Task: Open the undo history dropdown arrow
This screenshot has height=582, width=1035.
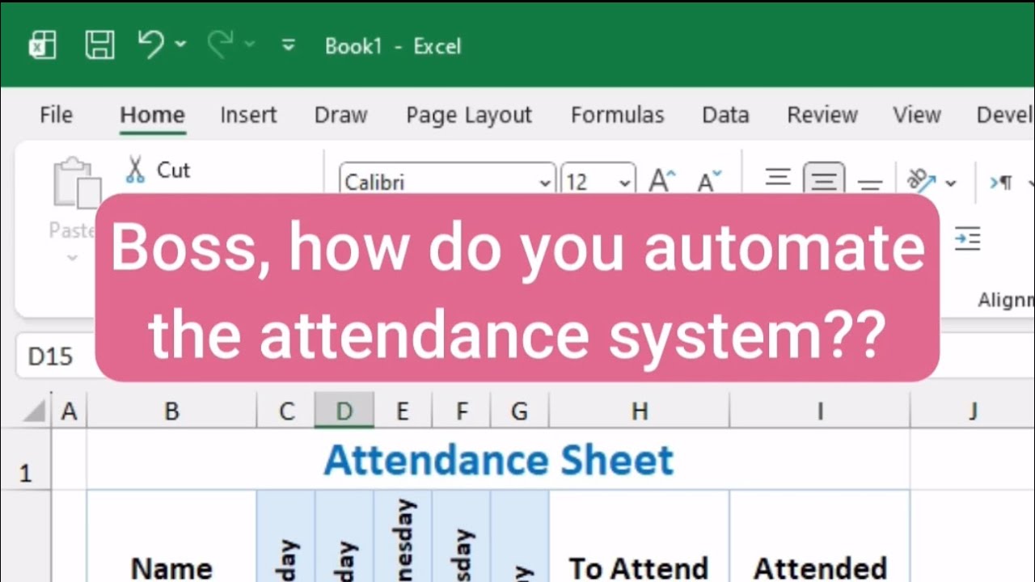Action: pyautogui.click(x=180, y=44)
